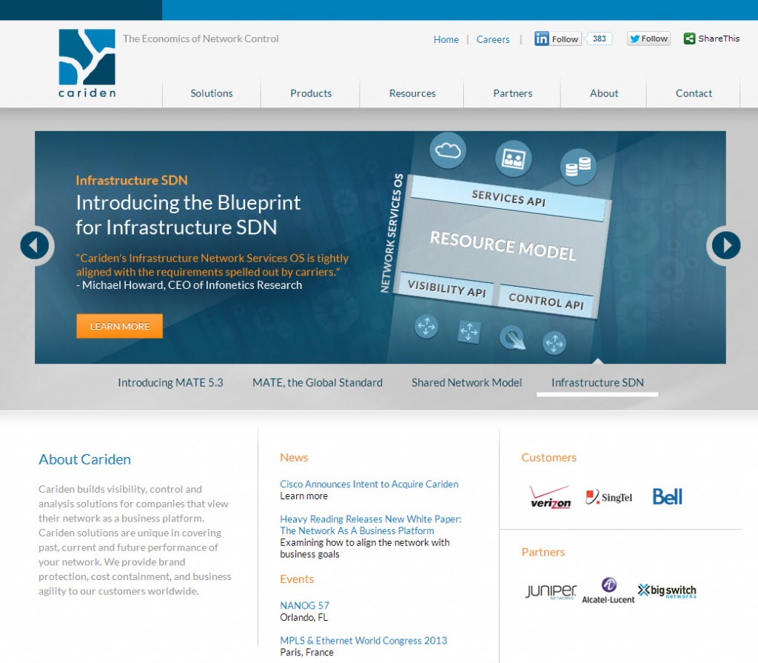Select the Infrastructure SDN carousel item
Screen dimensions: 758x663
tap(597, 383)
